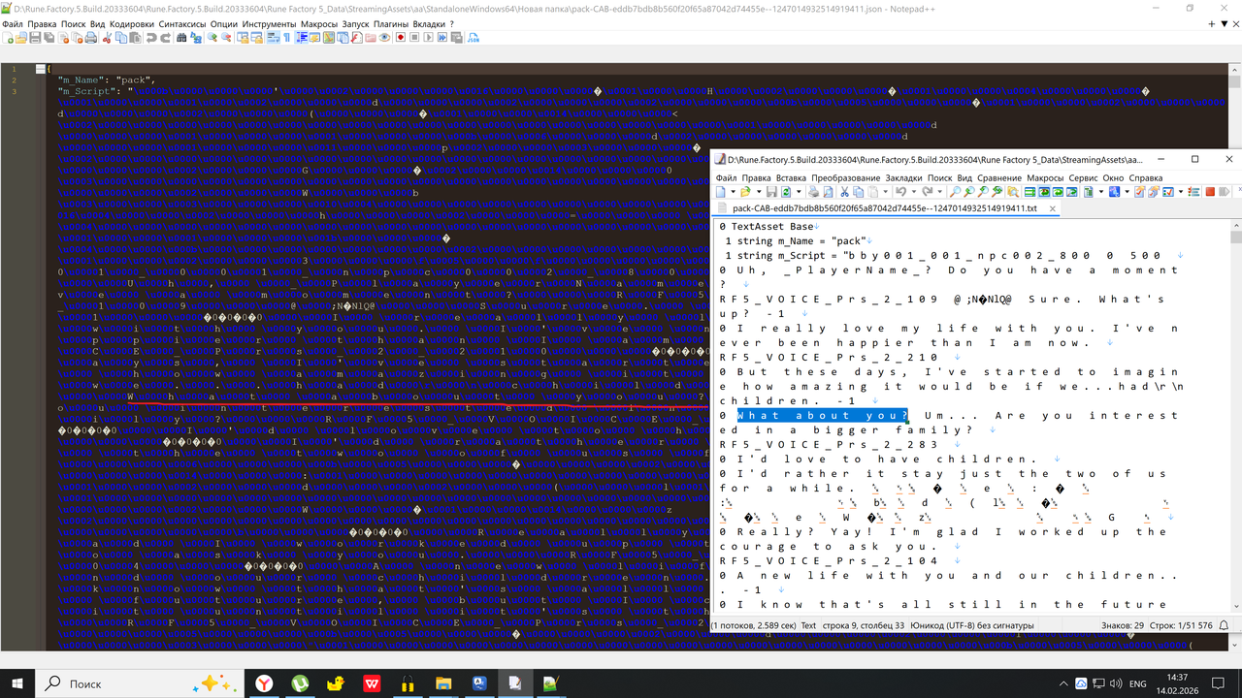Zoom out using Notepad++ toolbar magnifier
Screen dimensions: 1242x698
(226, 38)
